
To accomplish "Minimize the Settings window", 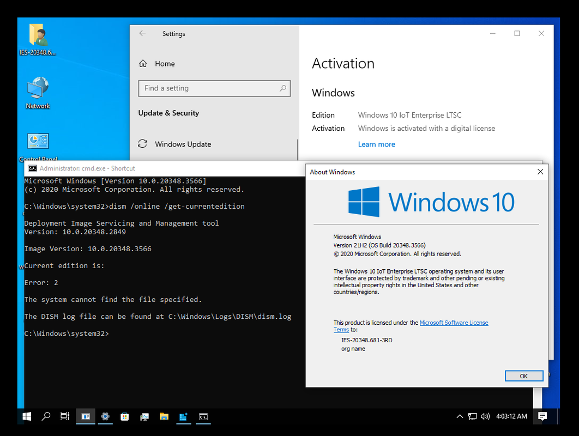I will [x=493, y=33].
